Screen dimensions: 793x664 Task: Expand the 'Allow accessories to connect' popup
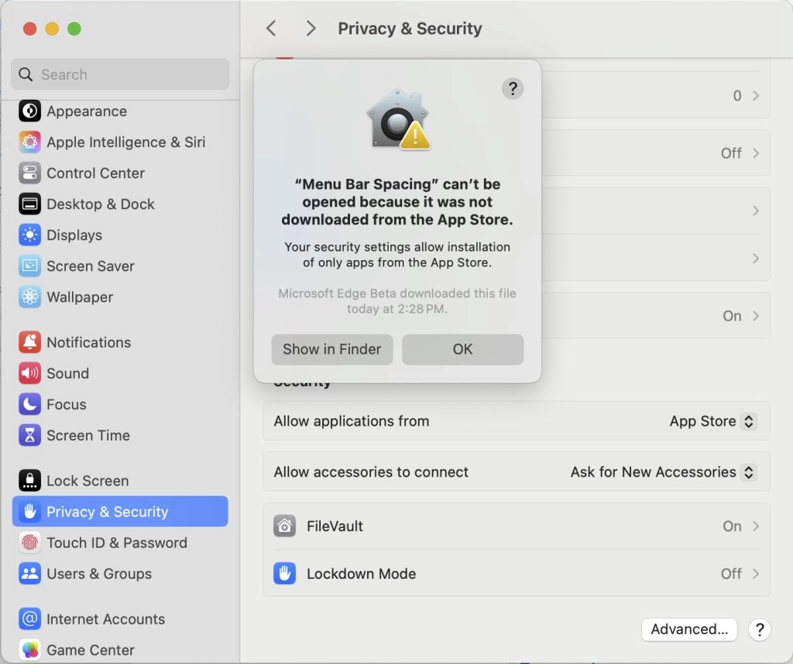pos(663,472)
